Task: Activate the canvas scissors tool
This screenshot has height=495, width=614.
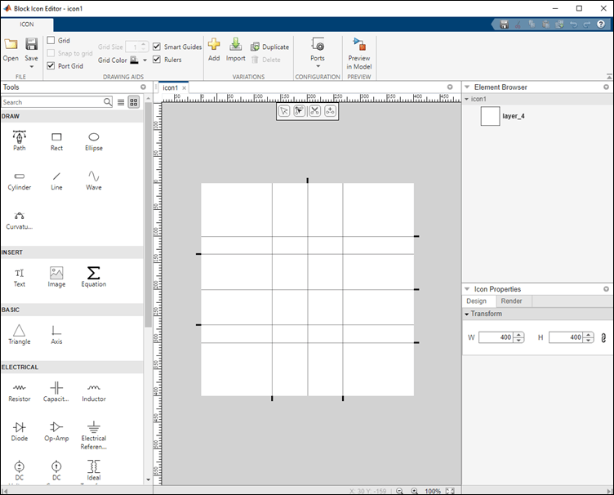Action: click(315, 111)
